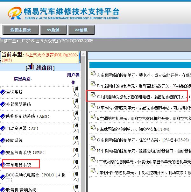The width and height of the screenshot is (191, 192).
Task: Open diagram E 空调的控制单元
Action: point(144,118)
